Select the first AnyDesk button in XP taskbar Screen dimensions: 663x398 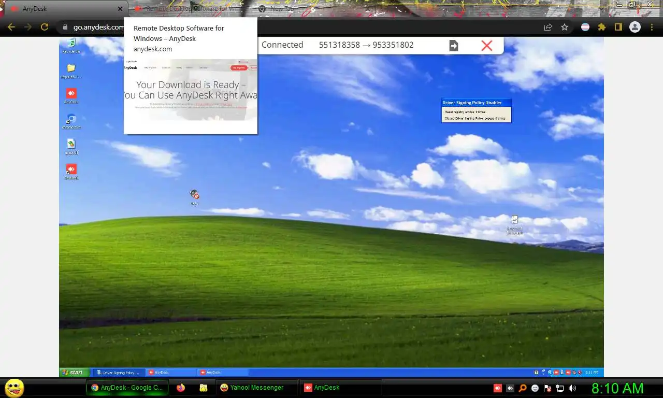(x=171, y=372)
